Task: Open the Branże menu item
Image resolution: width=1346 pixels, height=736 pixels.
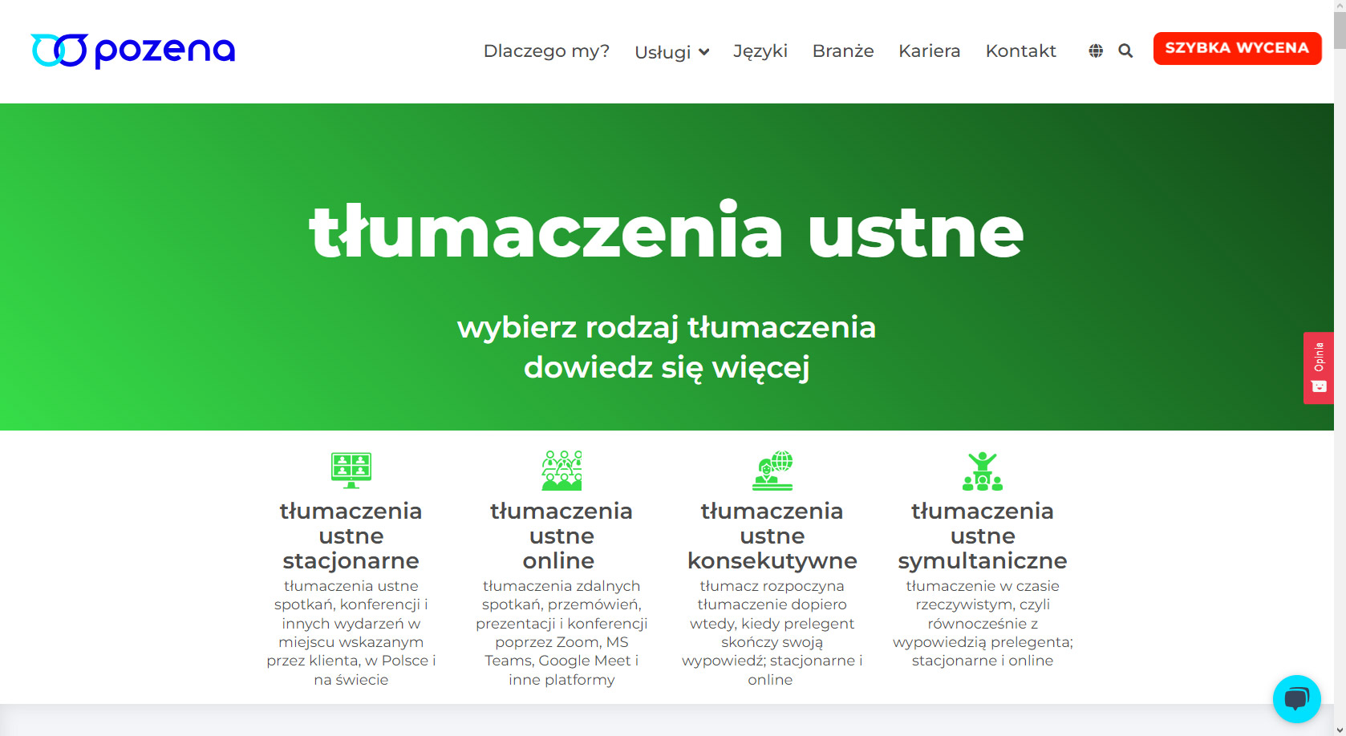Action: tap(843, 51)
